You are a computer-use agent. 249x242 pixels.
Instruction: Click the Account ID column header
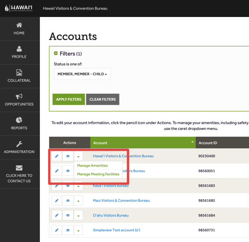[x=222, y=143]
